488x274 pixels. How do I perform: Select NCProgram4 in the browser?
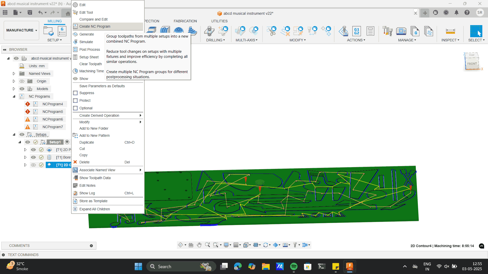point(53,104)
